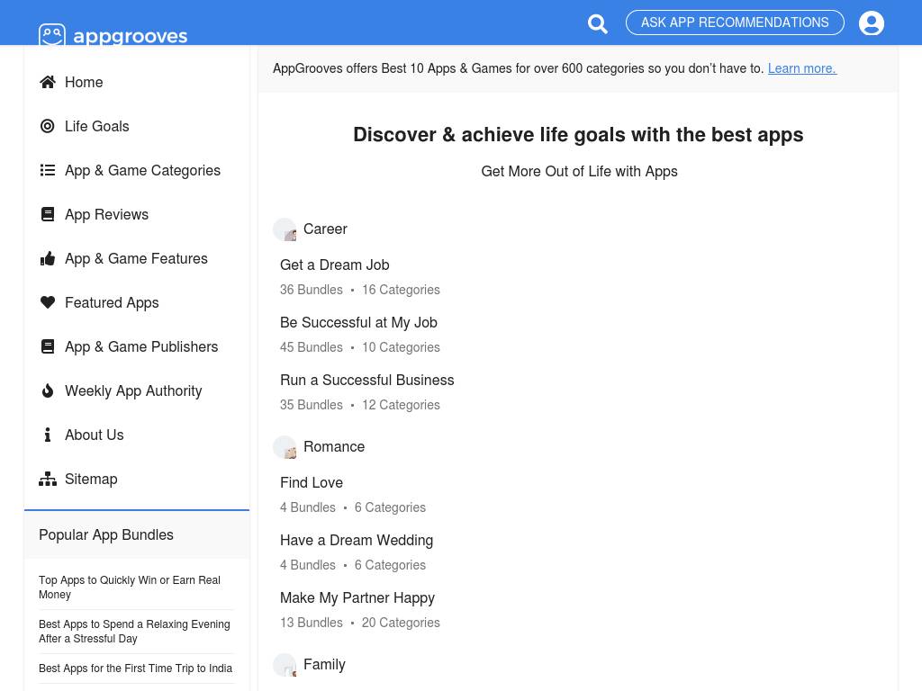The height and width of the screenshot is (691, 922).
Task: Click 'Get More Out of Life with Apps' subtitle
Action: [x=579, y=172]
